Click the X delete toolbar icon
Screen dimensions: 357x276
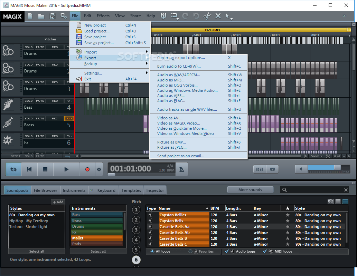(x=218, y=16)
